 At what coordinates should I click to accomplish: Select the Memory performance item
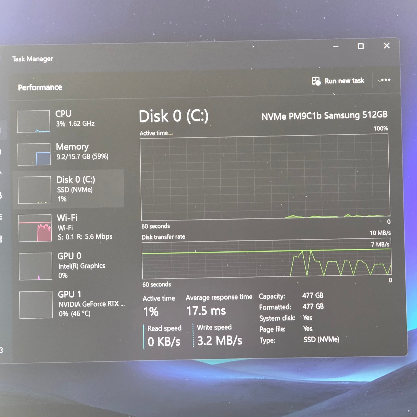[x=70, y=154]
